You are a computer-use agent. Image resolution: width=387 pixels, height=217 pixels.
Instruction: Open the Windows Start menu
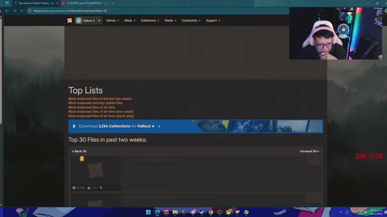point(148,212)
